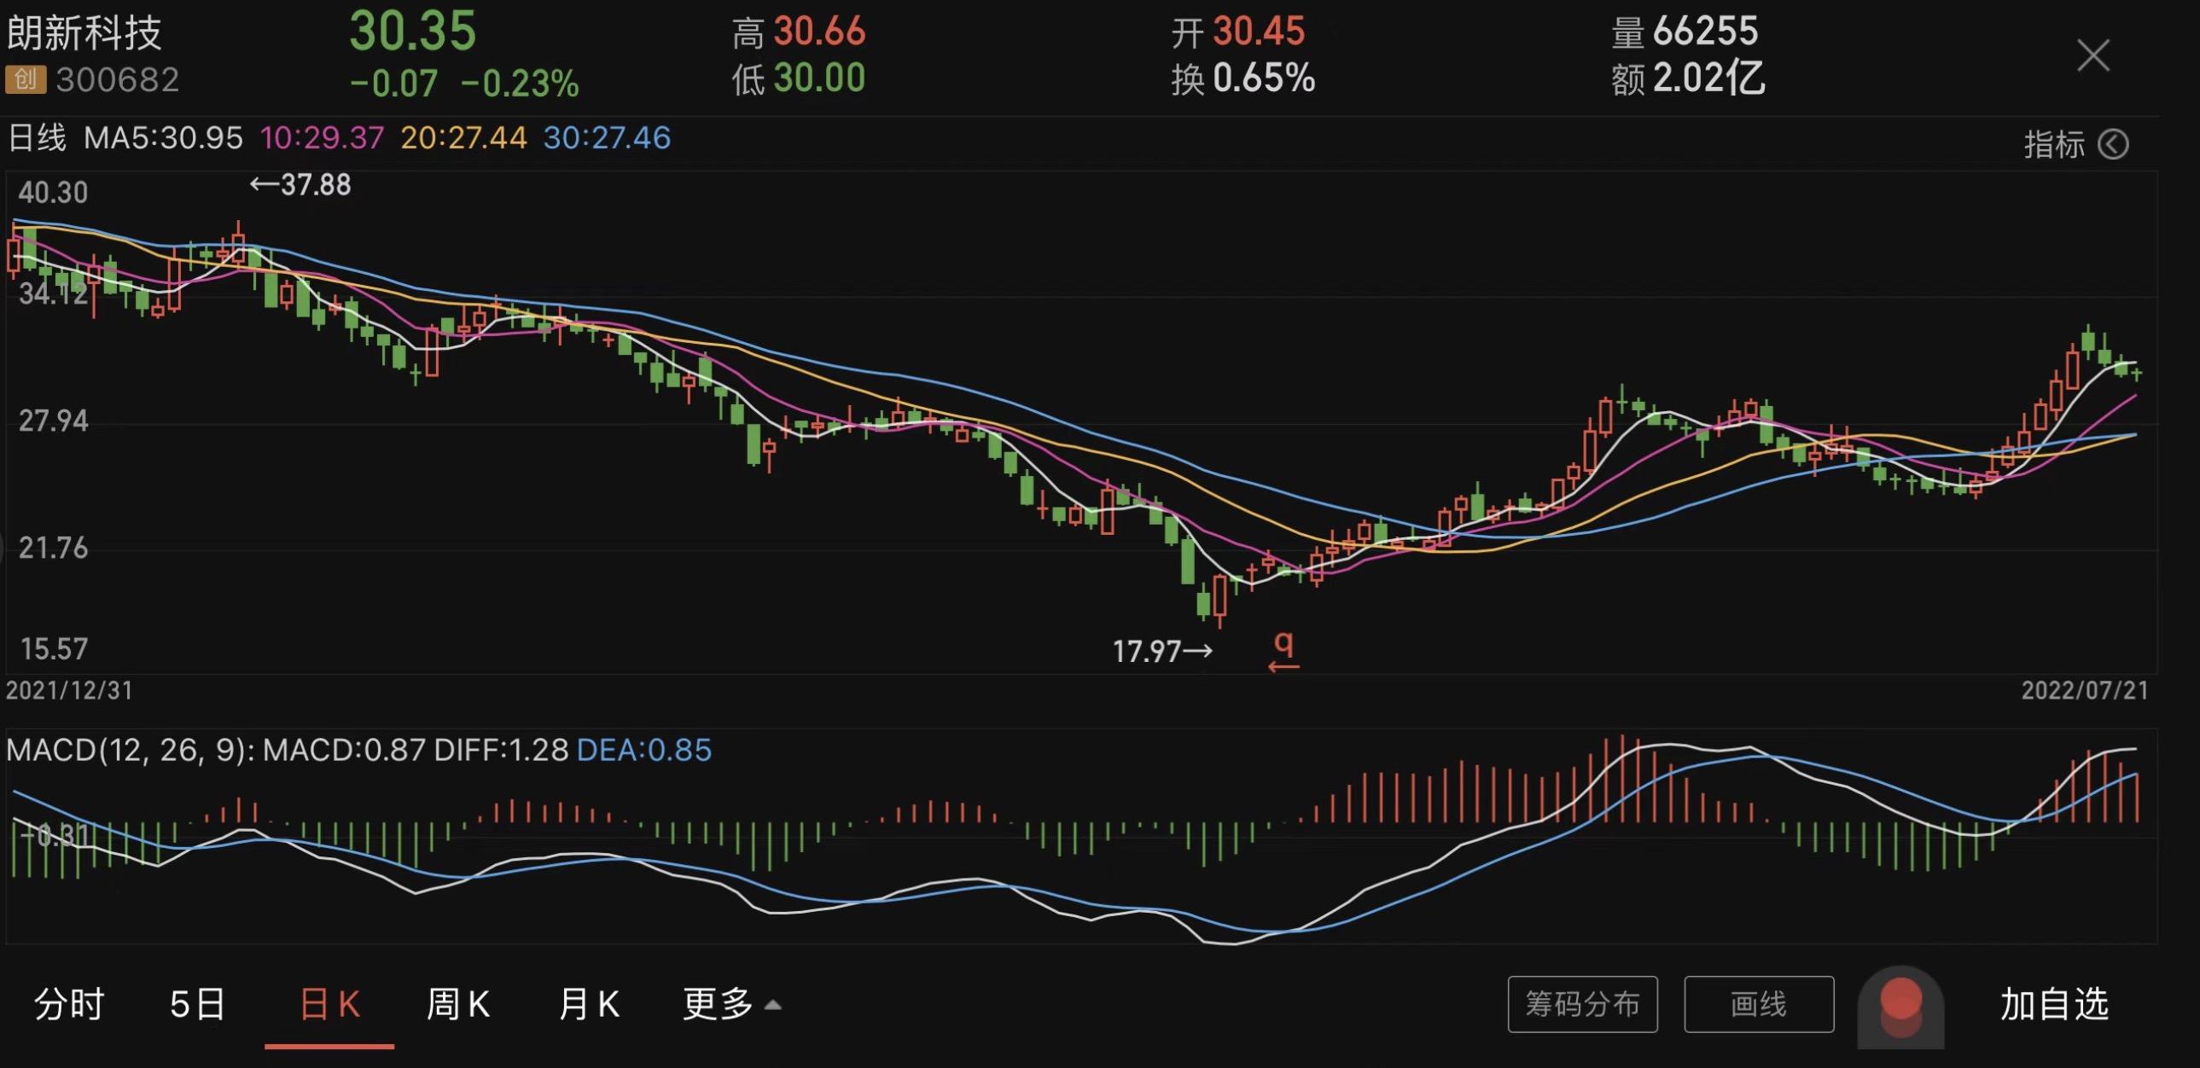Collapse the 指标 indicator panel arrow
The image size is (2200, 1068).
pyautogui.click(x=2113, y=144)
